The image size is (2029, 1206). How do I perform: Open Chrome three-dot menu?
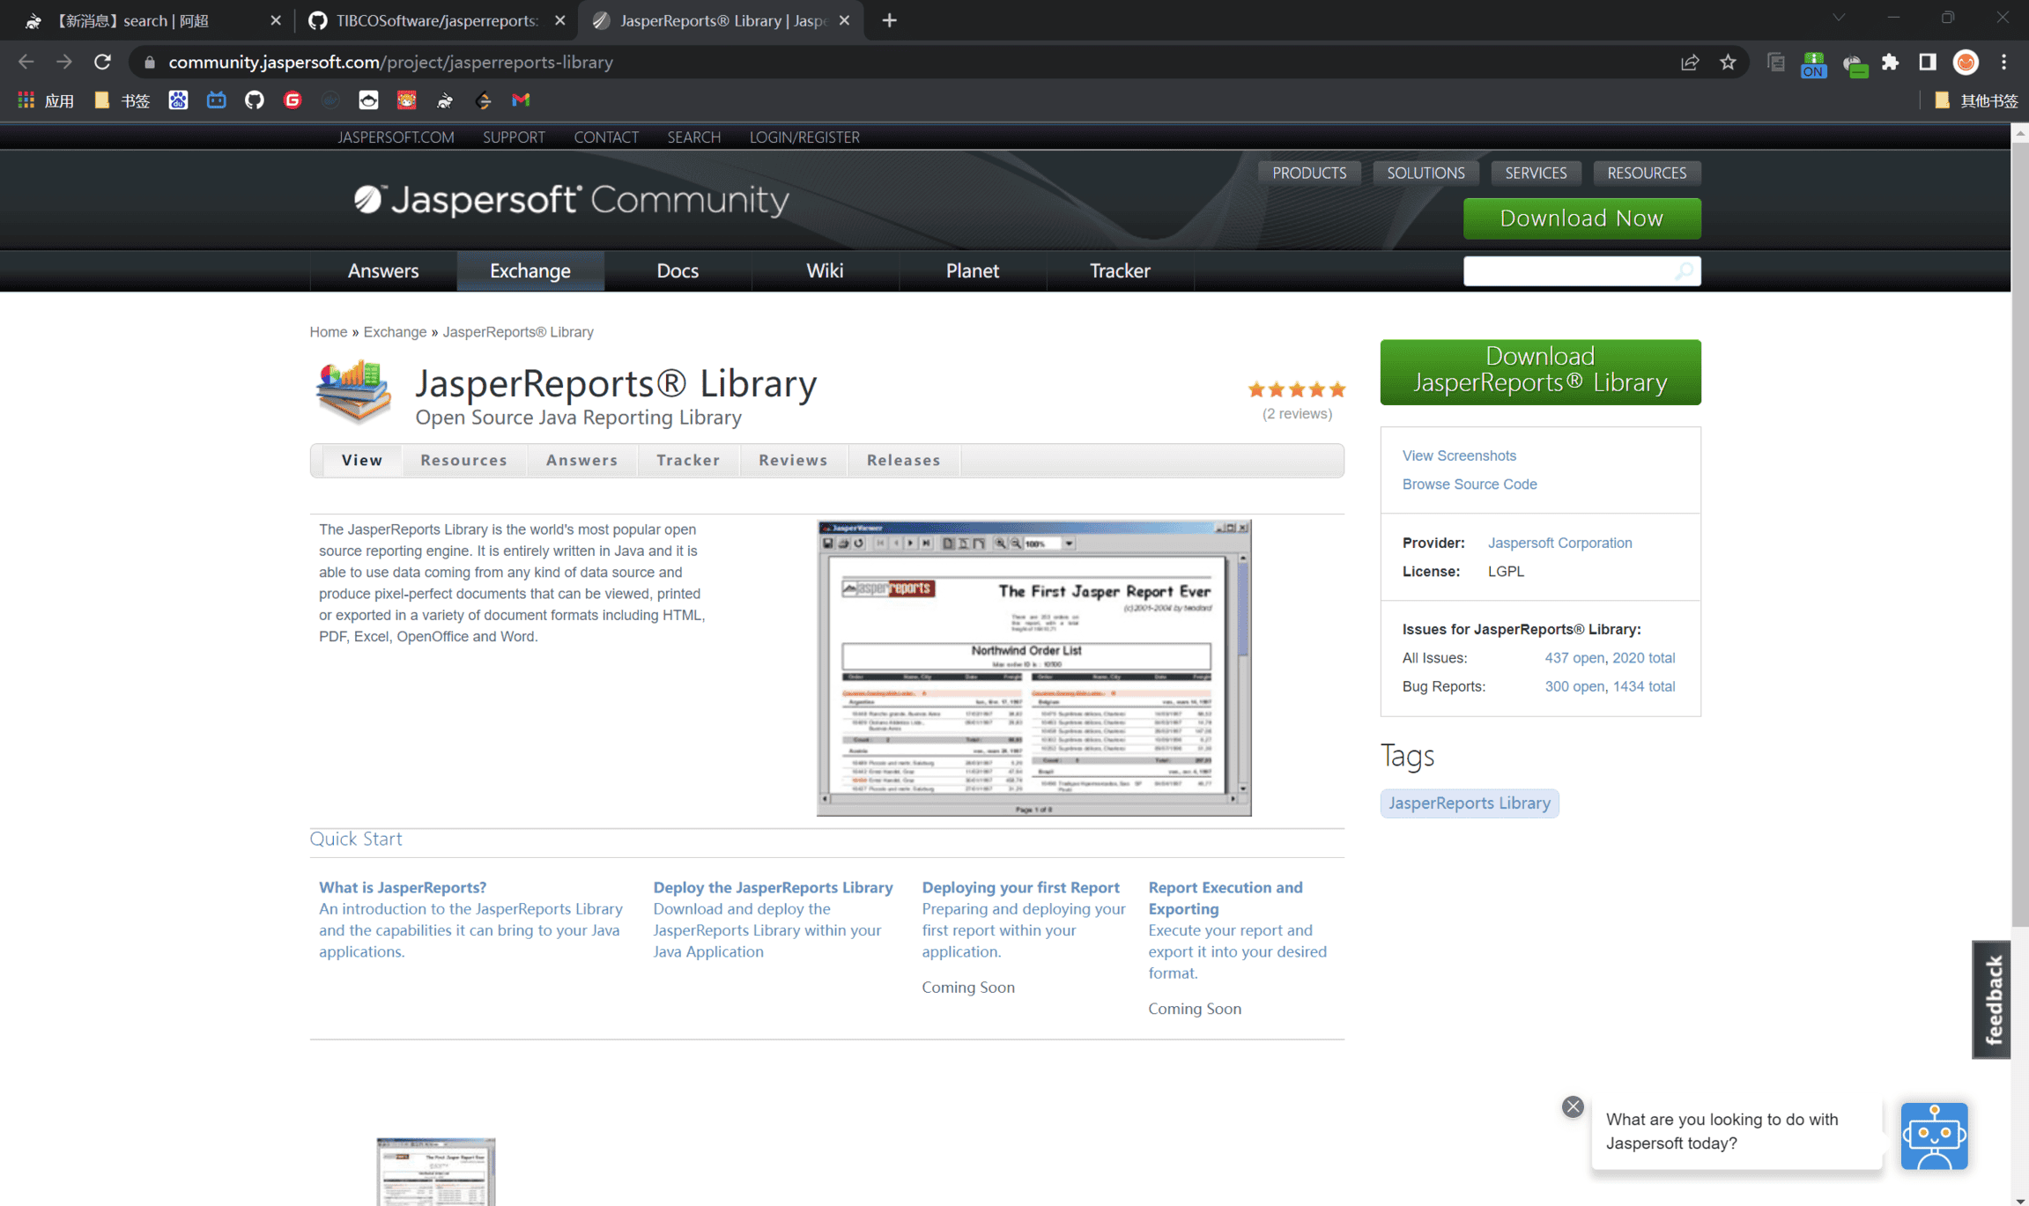point(2004,62)
